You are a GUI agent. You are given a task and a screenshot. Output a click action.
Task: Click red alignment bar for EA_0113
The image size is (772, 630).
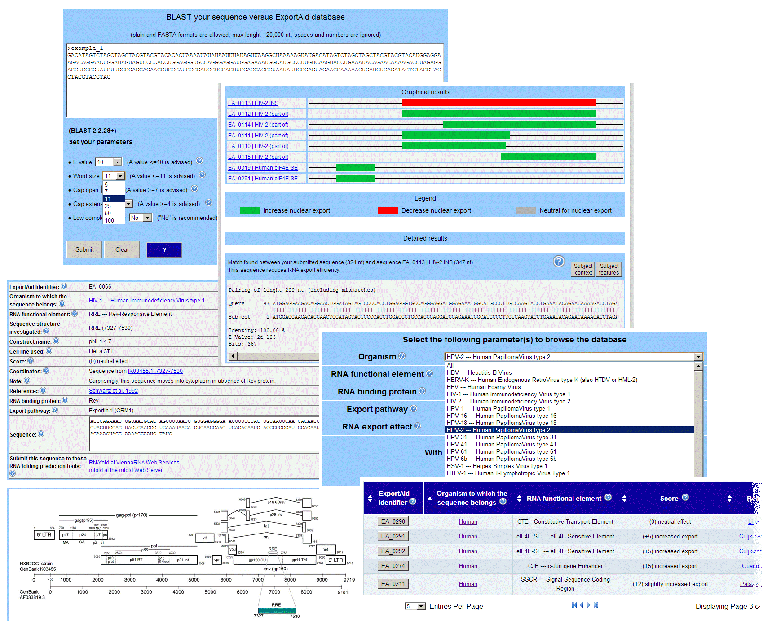498,103
